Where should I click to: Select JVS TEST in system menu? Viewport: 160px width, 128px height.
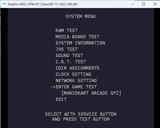click(67, 49)
